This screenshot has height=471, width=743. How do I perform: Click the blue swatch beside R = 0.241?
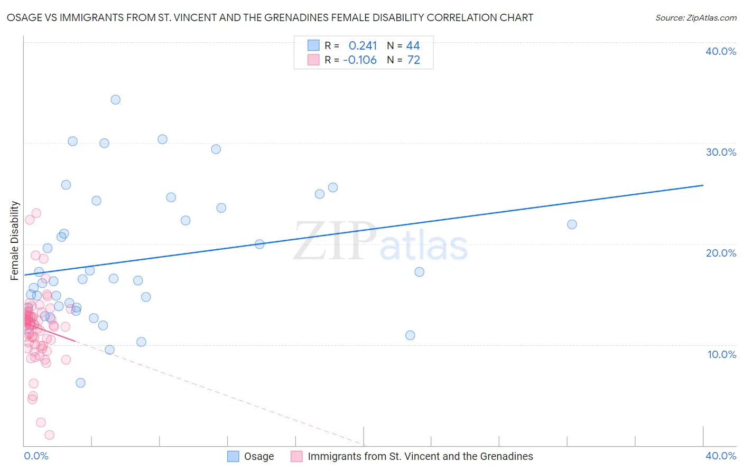click(x=313, y=45)
